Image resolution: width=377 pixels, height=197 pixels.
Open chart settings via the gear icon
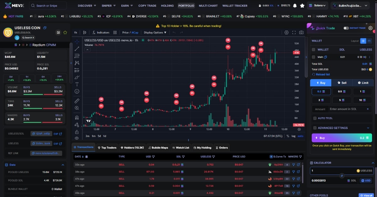(287, 32)
